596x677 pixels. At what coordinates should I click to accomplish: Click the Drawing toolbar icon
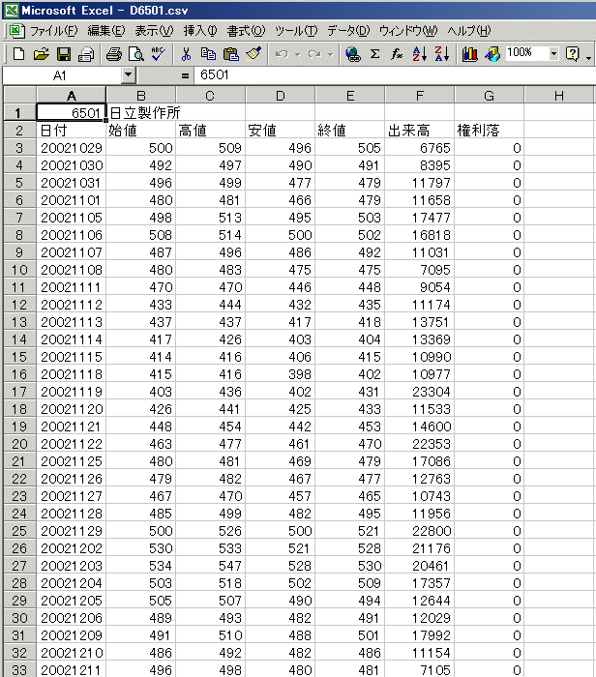click(x=492, y=54)
